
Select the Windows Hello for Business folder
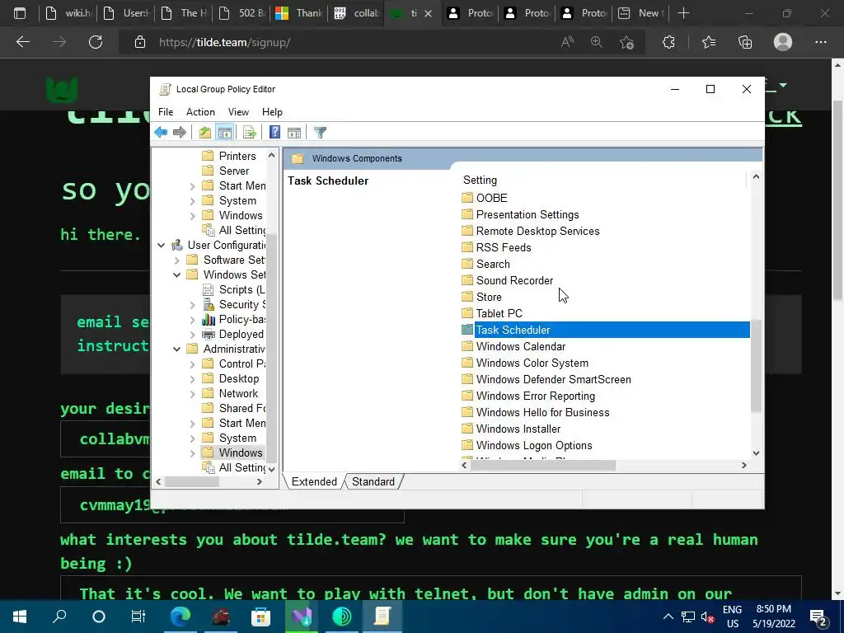[x=542, y=412]
